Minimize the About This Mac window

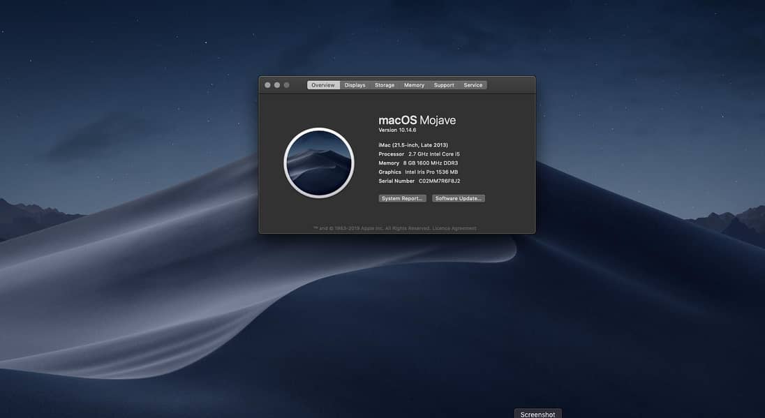point(277,85)
